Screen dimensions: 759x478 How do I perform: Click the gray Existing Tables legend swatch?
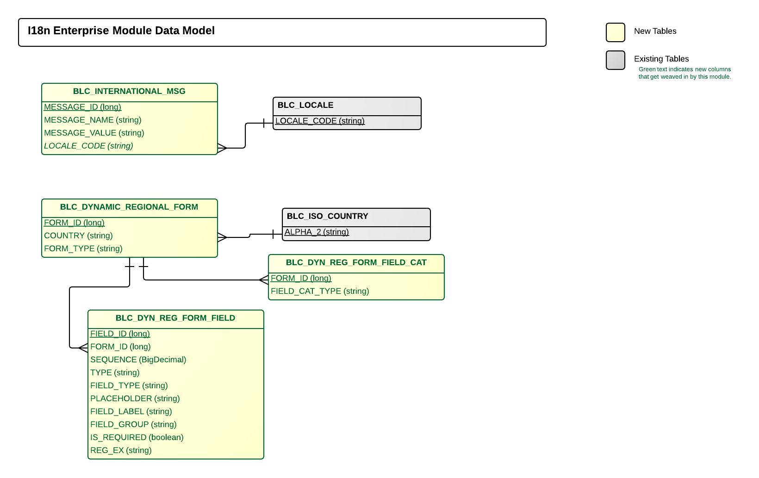click(615, 60)
